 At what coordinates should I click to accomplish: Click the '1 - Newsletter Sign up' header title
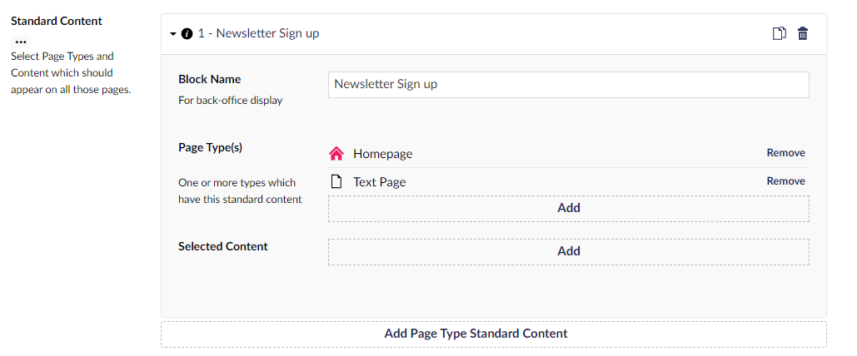(258, 33)
